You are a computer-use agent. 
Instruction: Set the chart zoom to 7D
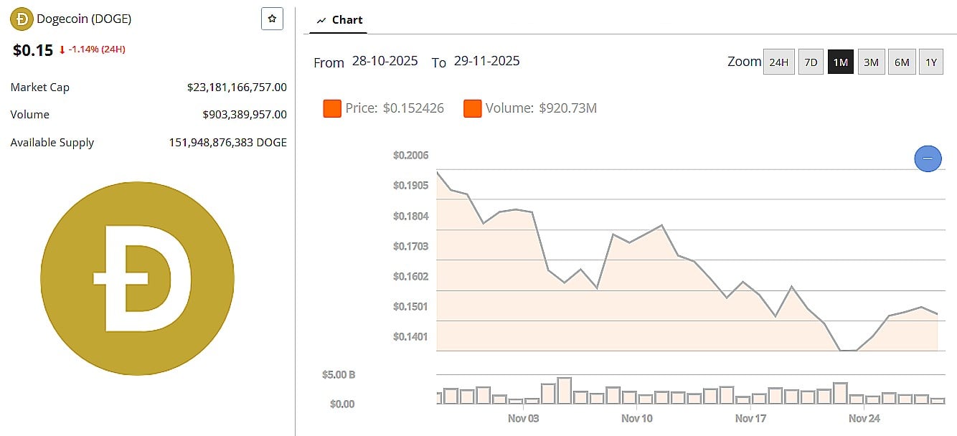[811, 62]
